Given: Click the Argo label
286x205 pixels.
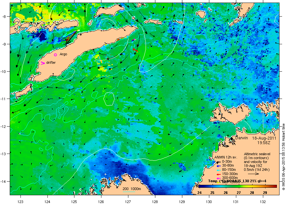Looking at the screenshot, I should click(x=63, y=54).
